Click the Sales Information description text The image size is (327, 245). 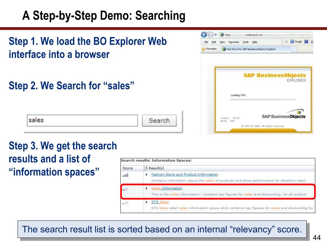pos(229,194)
